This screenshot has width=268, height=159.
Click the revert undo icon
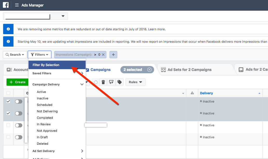click(x=96, y=82)
